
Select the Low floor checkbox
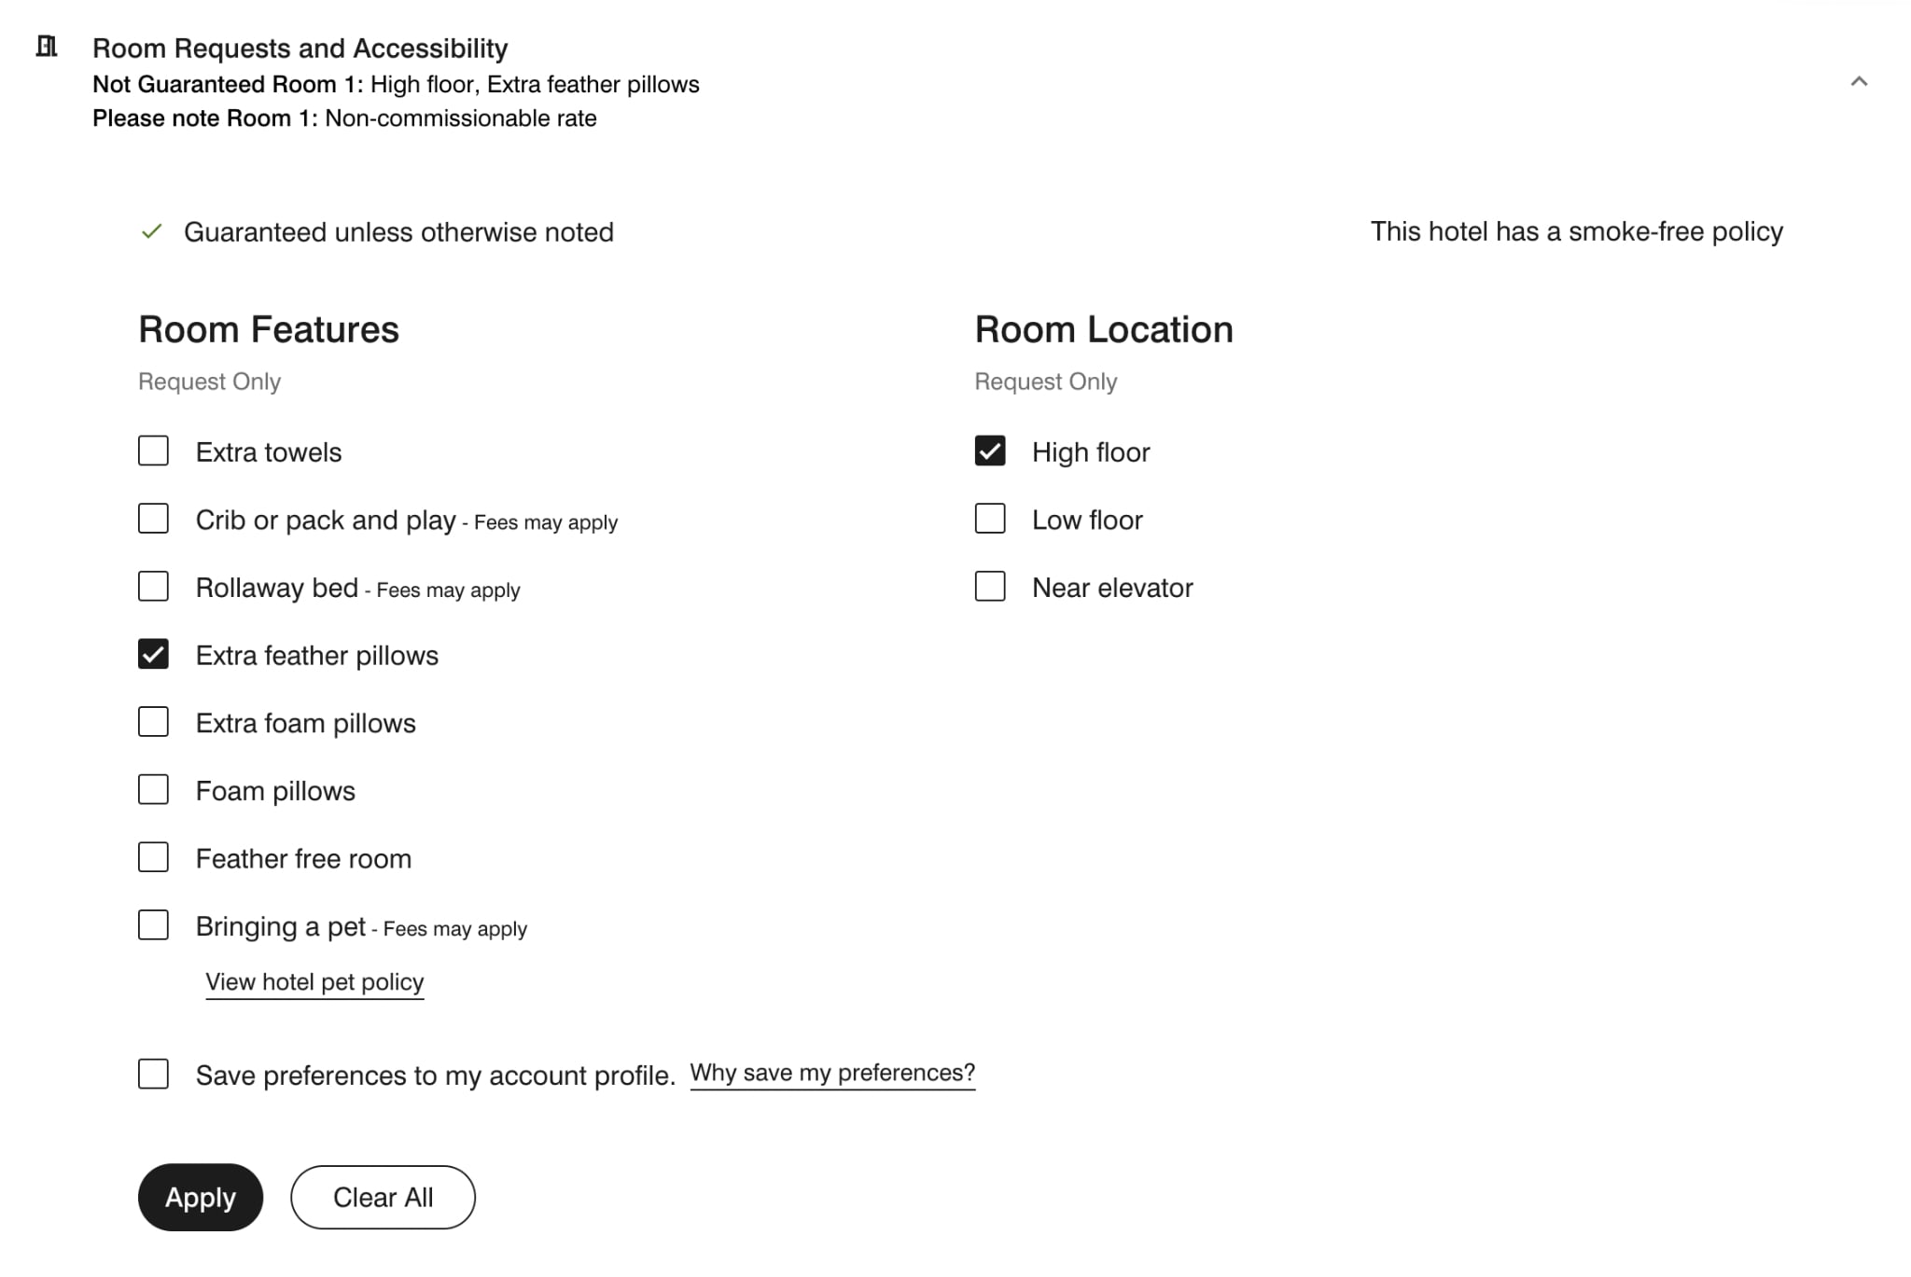pyautogui.click(x=989, y=519)
